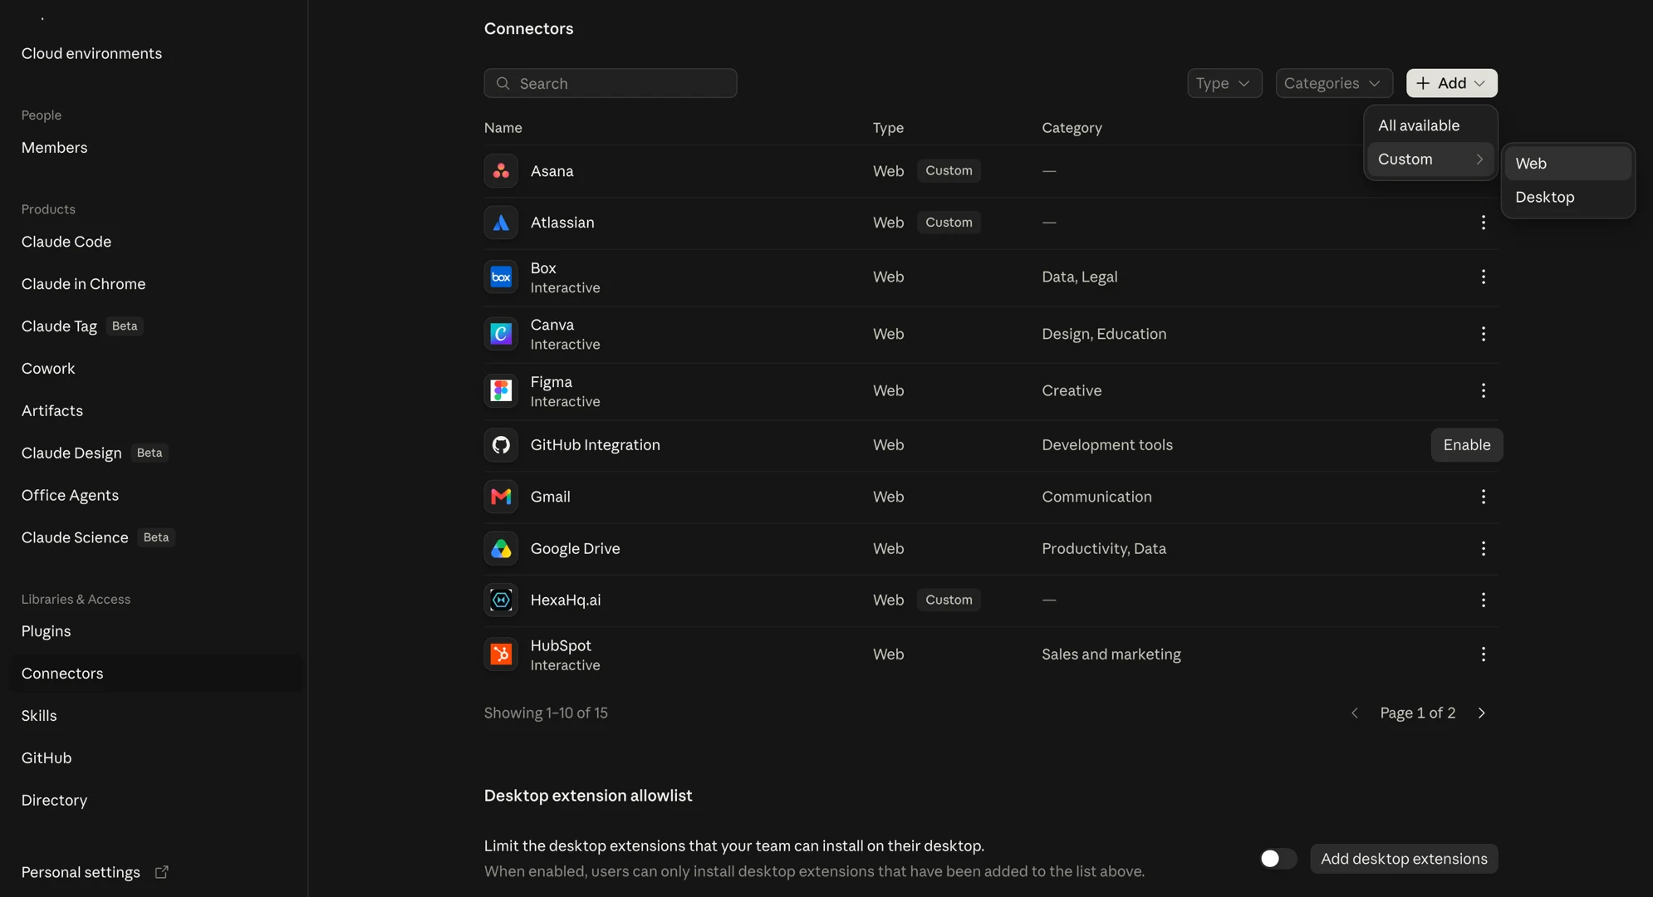Open the Categories filter dropdown
Screen dimensions: 1653x897
click(x=1333, y=83)
